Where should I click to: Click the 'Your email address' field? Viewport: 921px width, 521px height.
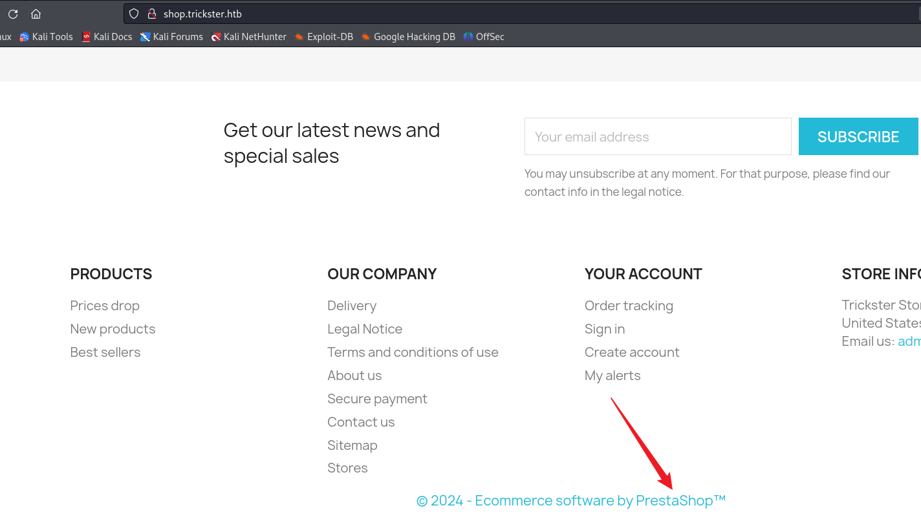(658, 136)
